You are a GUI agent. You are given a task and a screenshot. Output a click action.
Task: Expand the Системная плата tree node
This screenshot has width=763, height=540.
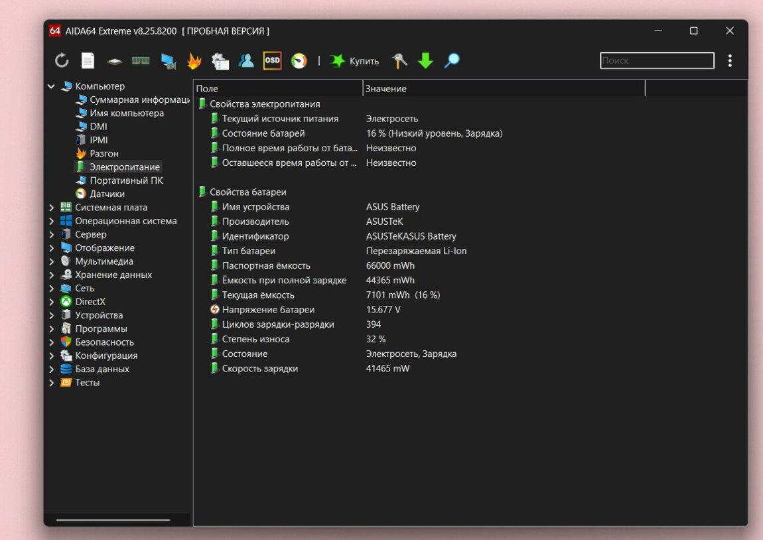pyautogui.click(x=52, y=208)
